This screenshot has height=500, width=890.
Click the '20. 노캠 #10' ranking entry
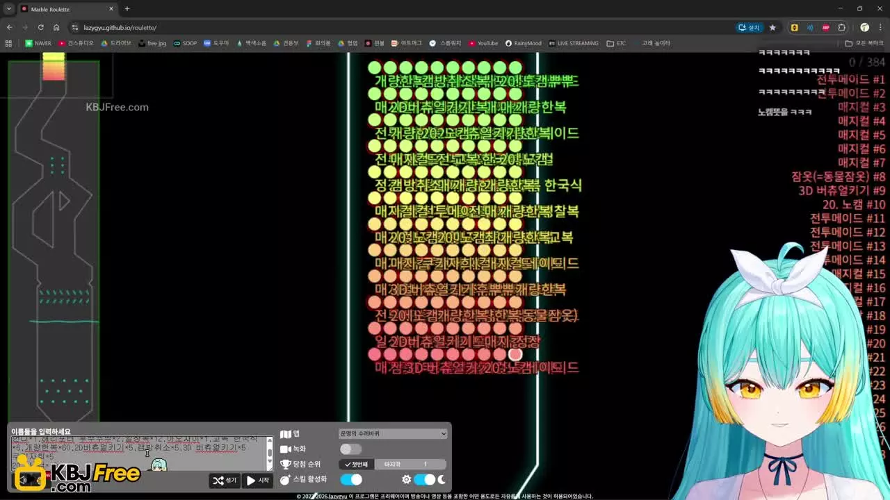click(854, 205)
